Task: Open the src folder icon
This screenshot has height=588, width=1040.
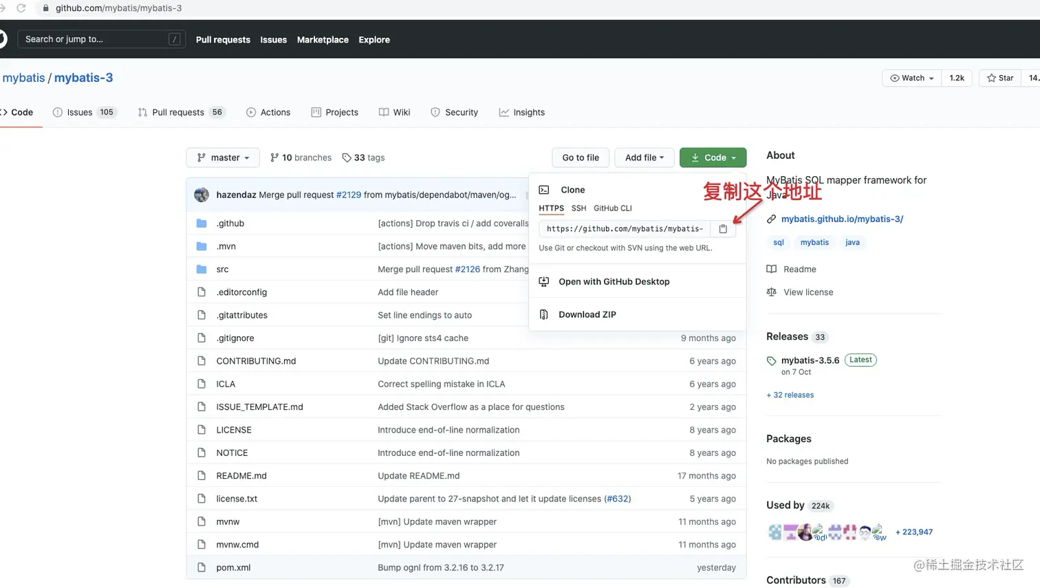Action: [202, 269]
